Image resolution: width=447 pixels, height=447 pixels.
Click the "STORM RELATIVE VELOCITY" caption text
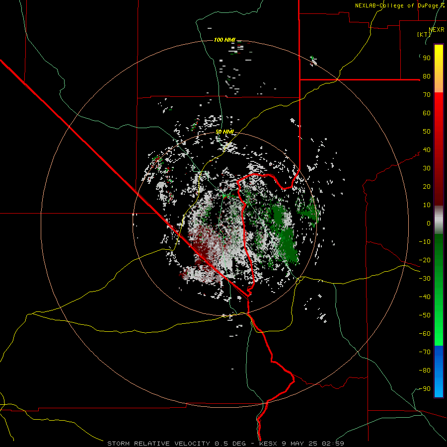click(x=158, y=444)
